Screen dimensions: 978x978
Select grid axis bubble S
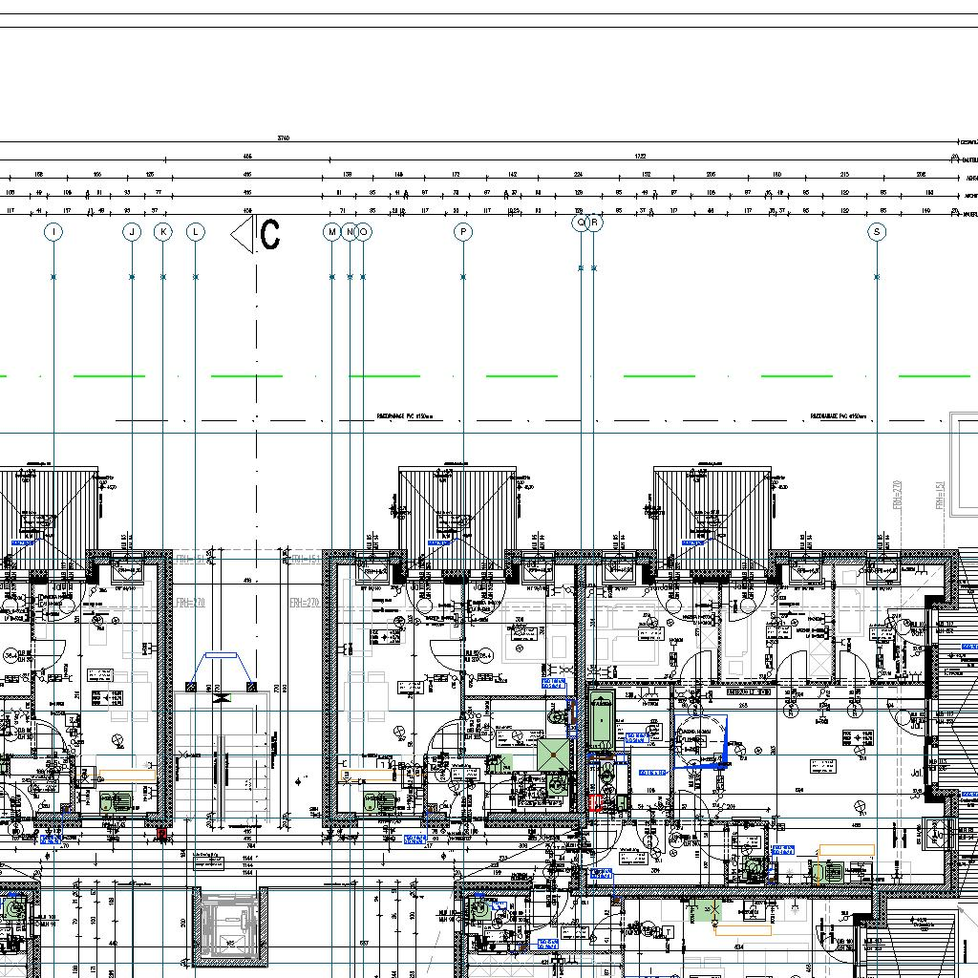point(877,232)
